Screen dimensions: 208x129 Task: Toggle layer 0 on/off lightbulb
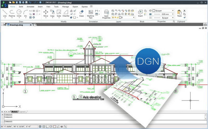113,17
